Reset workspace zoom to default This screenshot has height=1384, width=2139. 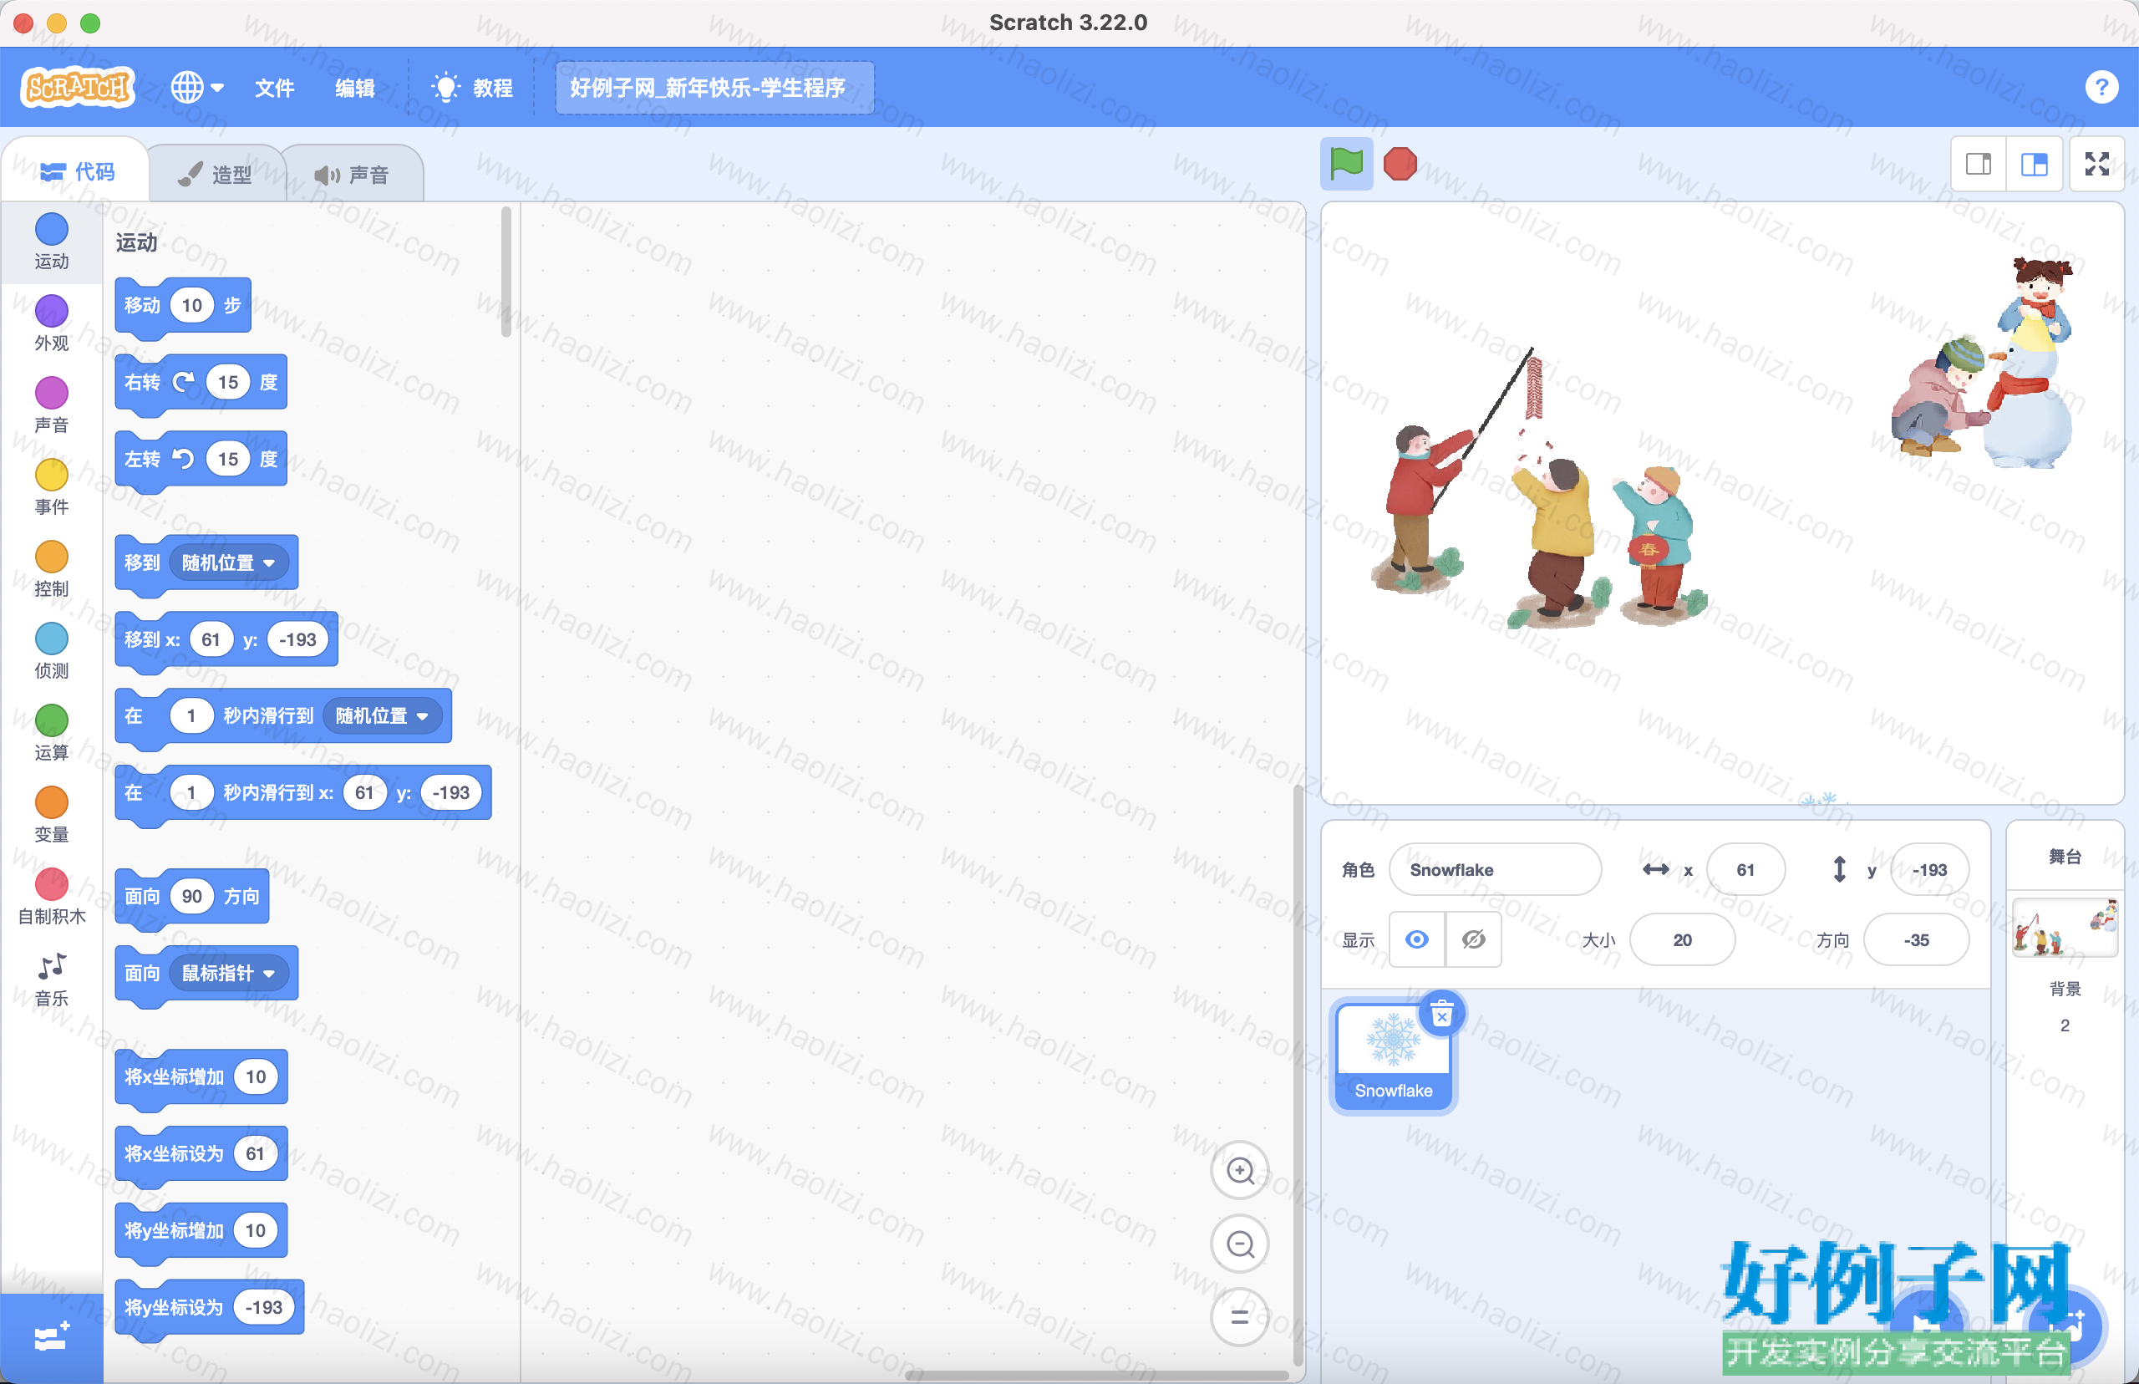tap(1240, 1317)
